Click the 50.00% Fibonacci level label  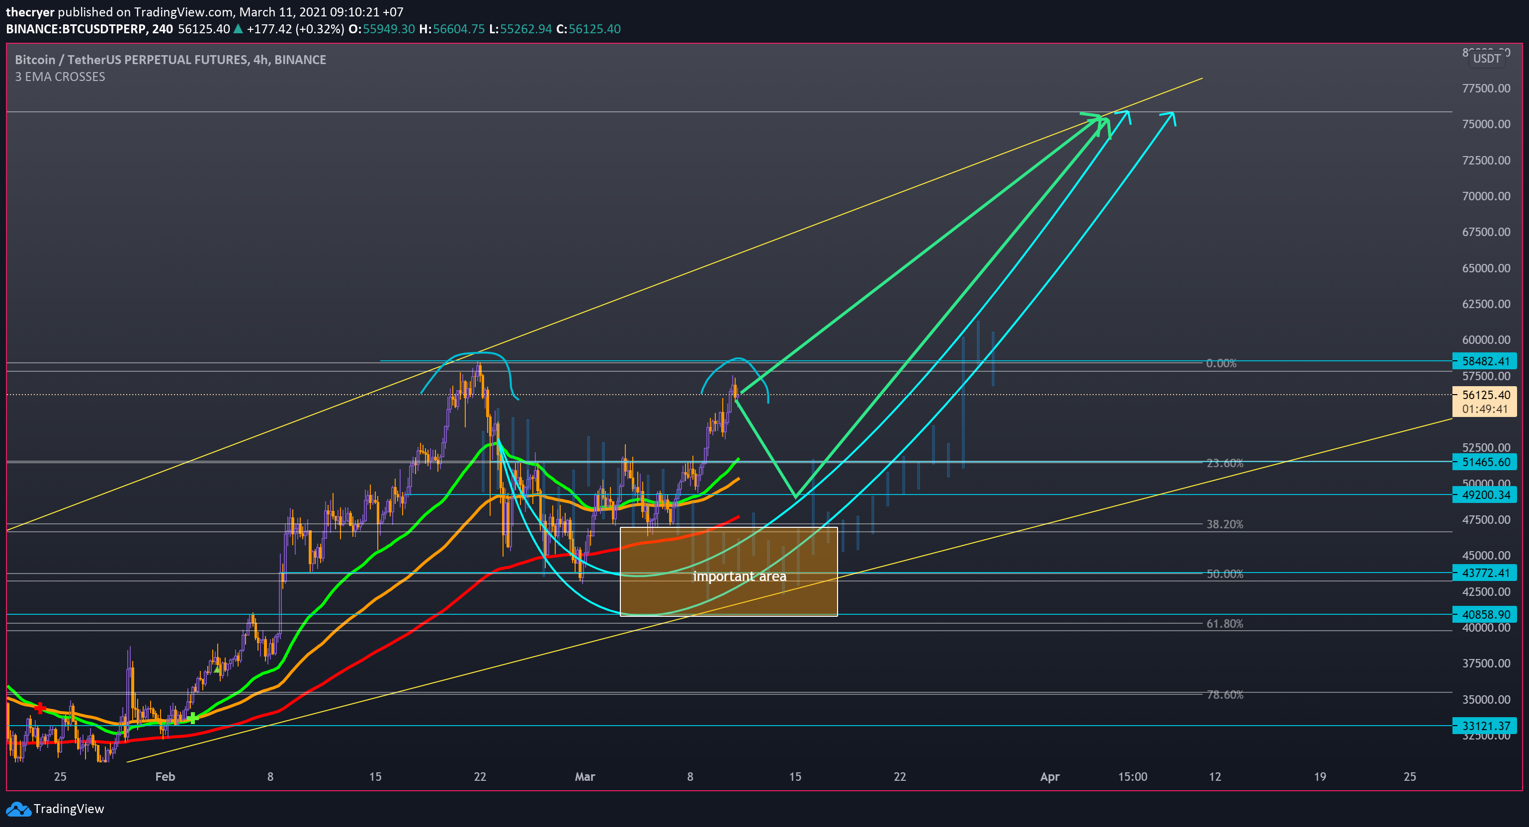(x=1224, y=574)
